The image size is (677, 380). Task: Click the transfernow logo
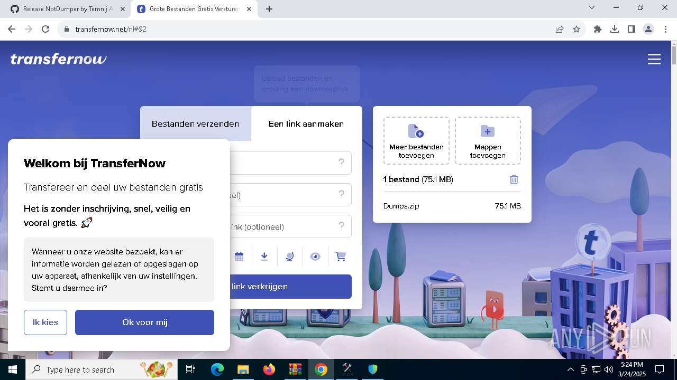tap(59, 59)
